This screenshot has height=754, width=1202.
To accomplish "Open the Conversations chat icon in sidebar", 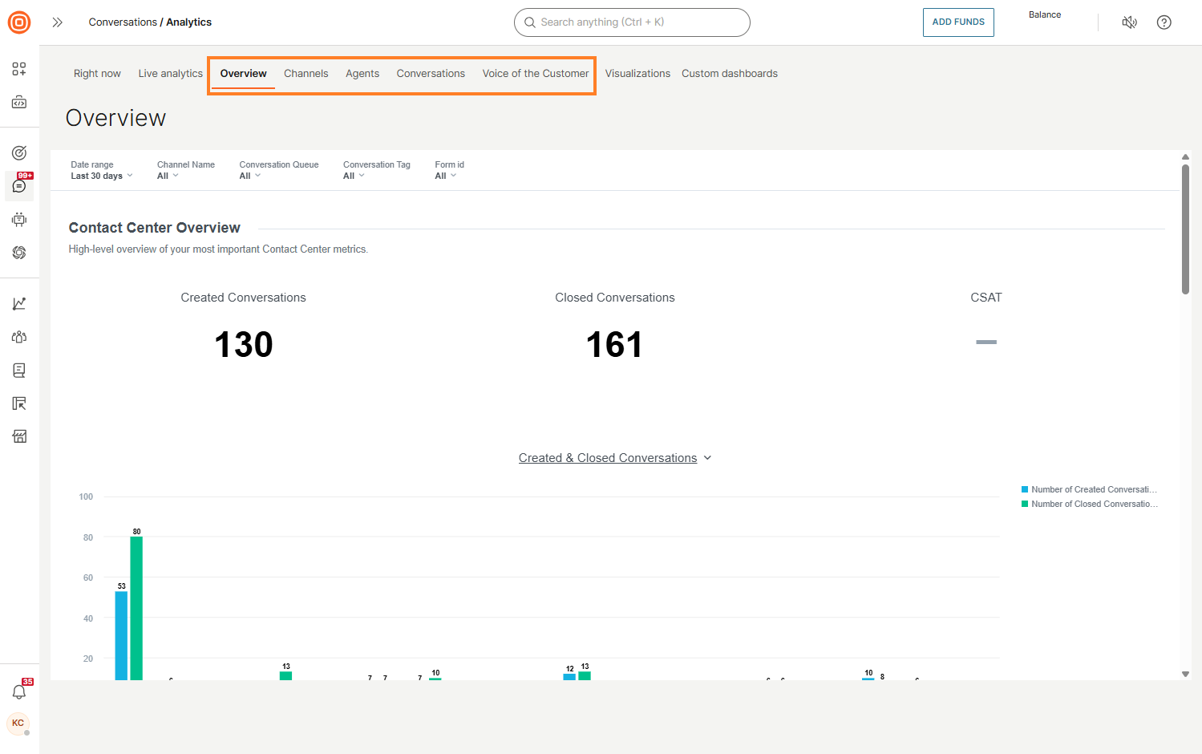I will pyautogui.click(x=18, y=186).
